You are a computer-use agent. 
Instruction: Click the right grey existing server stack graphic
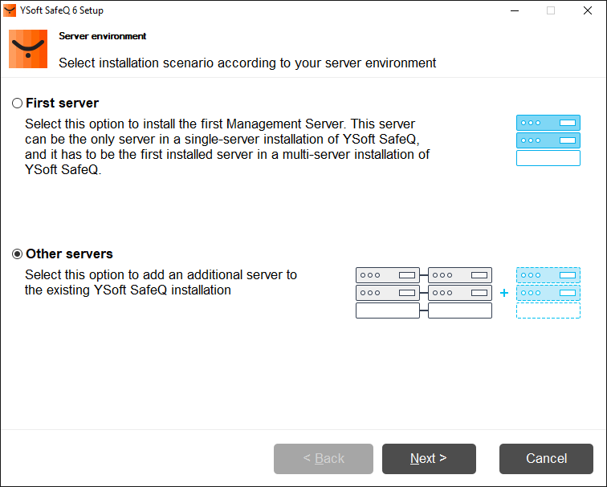coord(460,293)
